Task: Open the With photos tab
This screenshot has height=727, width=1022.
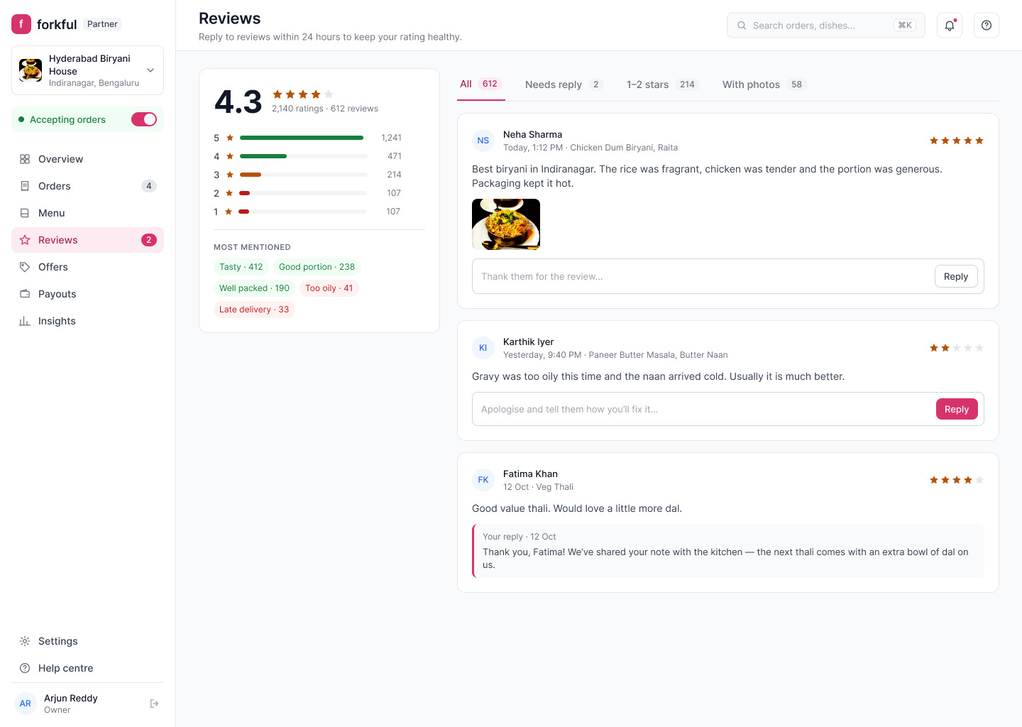Action: [764, 84]
